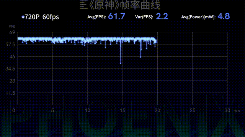Click the deepest FPS drop near 15 min

(120, 63)
